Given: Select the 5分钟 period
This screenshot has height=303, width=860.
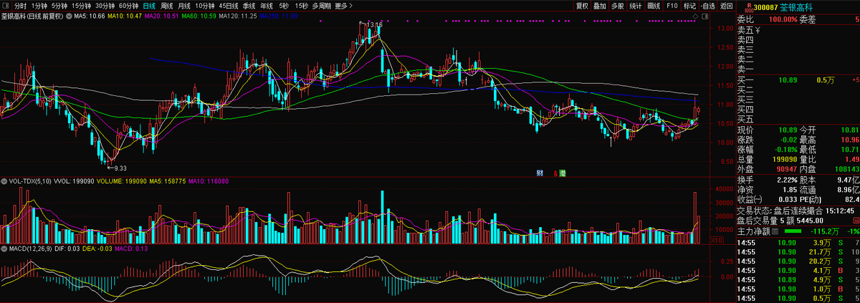Looking at the screenshot, I should [x=59, y=6].
